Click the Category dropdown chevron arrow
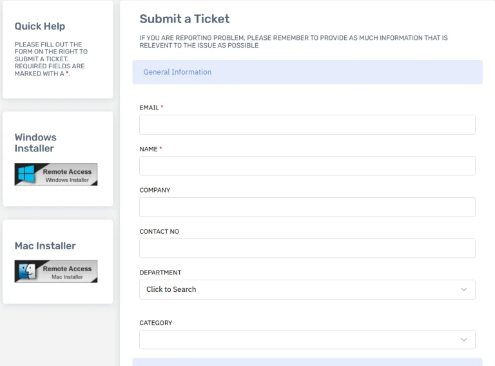This screenshot has width=495, height=366. pos(463,340)
